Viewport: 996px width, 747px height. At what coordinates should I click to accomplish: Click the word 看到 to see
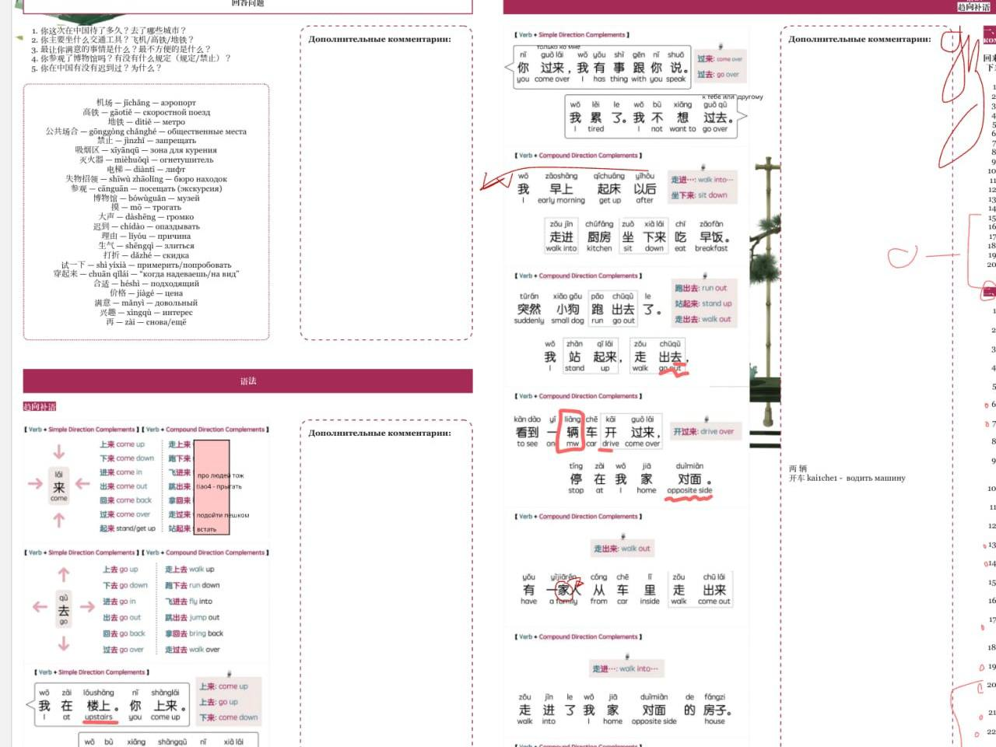click(527, 431)
